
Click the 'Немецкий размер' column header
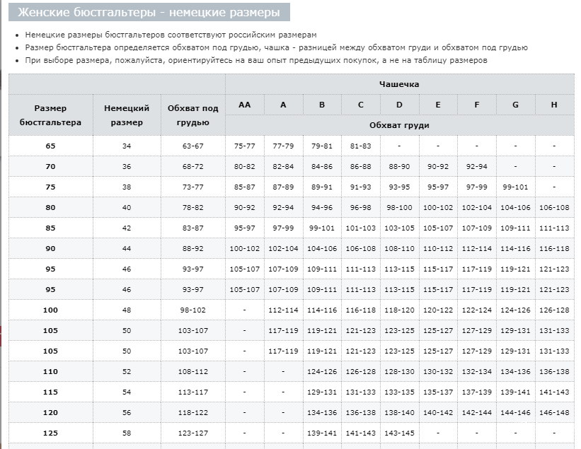click(x=127, y=115)
